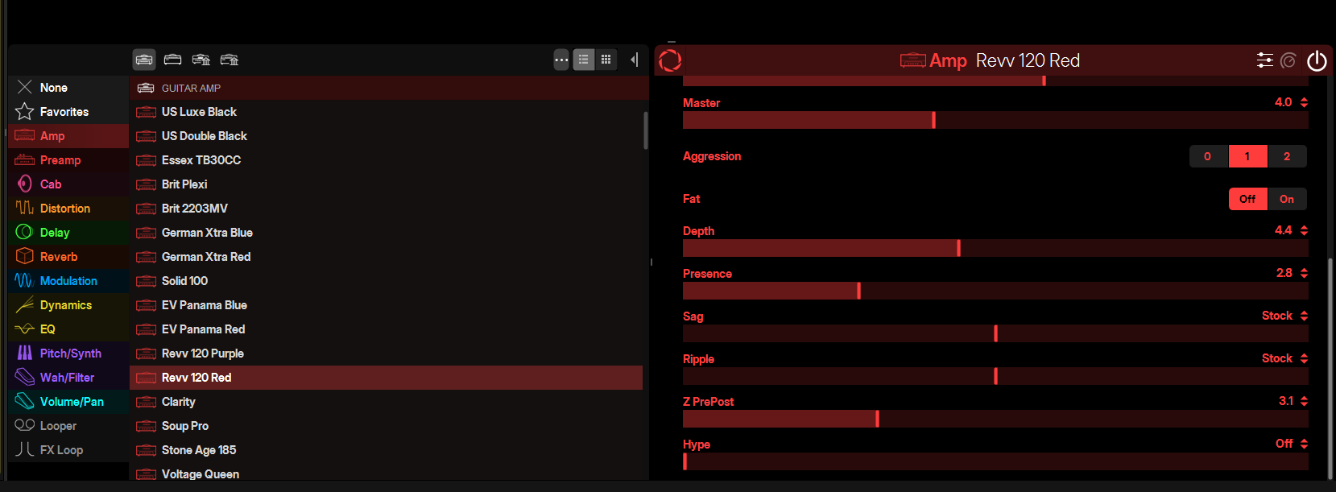
Task: Collapse the model browser panel arrow
Action: point(635,60)
